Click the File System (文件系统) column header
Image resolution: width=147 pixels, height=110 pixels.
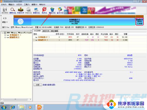click(x=70, y=34)
